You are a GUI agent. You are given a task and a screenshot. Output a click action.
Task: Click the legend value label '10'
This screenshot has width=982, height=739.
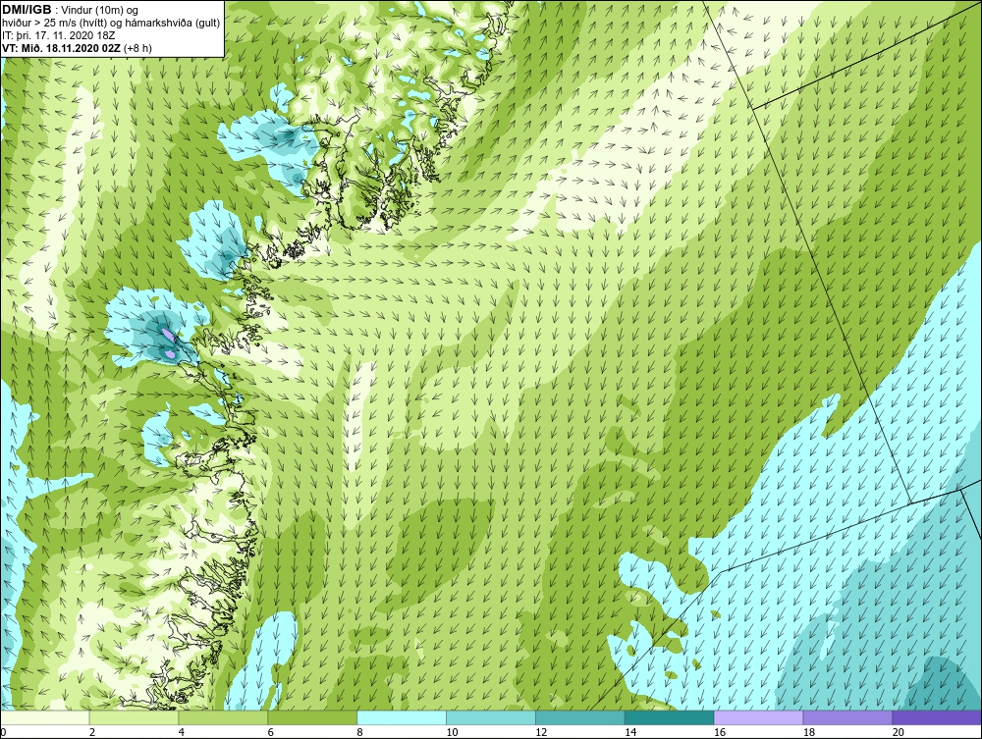tap(452, 732)
